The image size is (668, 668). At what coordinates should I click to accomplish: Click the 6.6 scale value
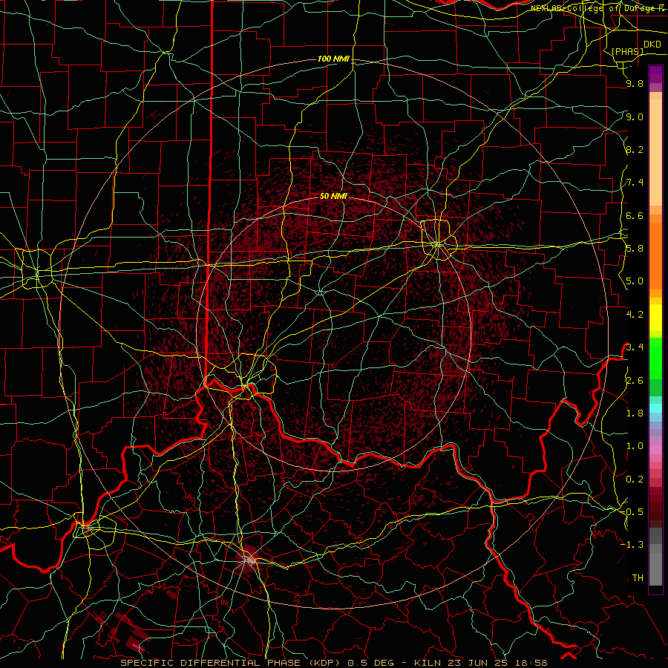(635, 215)
